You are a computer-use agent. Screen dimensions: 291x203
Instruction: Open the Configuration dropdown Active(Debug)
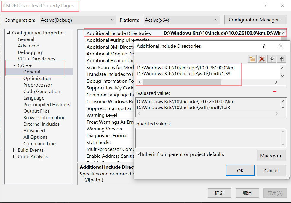tap(78, 20)
